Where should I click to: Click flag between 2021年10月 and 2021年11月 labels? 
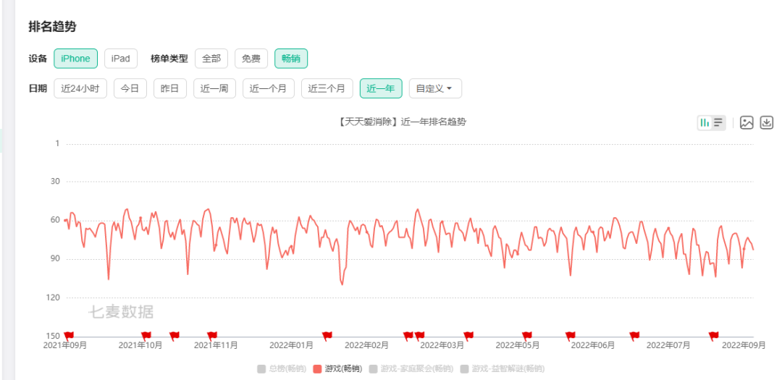(174, 336)
